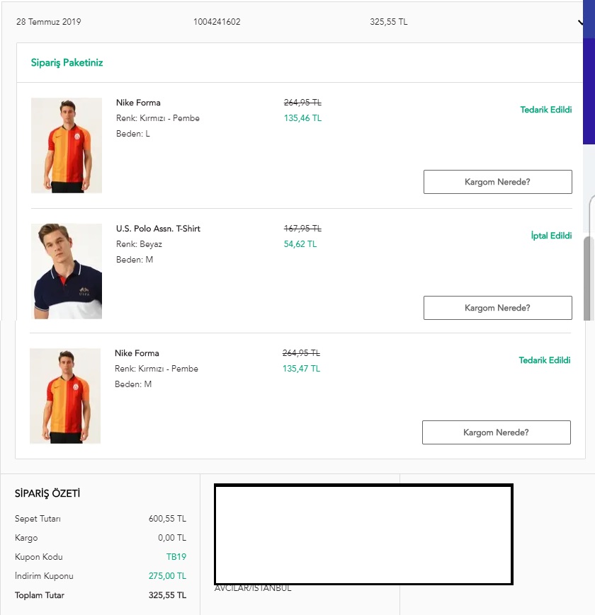The height and width of the screenshot is (615, 595).
Task: Click the struck-through price 167,95 TL
Action: [x=302, y=229]
